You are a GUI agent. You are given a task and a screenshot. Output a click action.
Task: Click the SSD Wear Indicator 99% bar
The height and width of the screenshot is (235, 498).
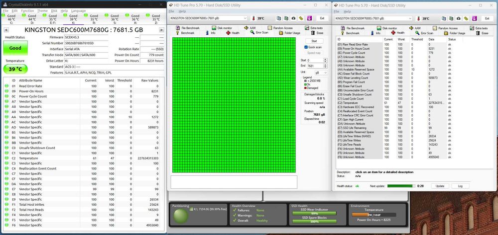314,214
